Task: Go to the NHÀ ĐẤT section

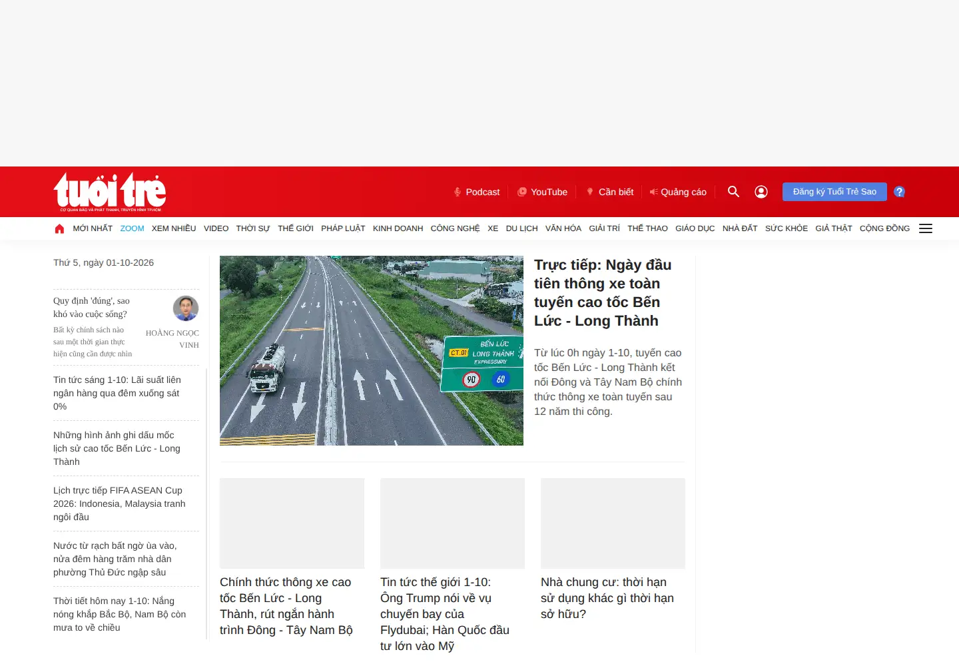Action: click(740, 228)
